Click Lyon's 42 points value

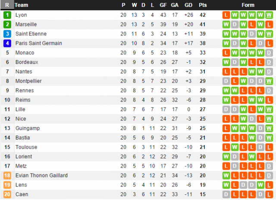click(x=203, y=15)
